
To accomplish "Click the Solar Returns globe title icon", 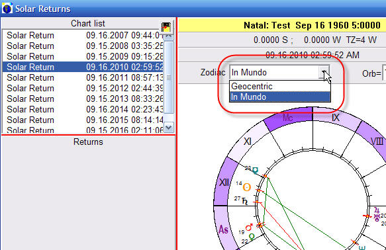I will click(7, 8).
